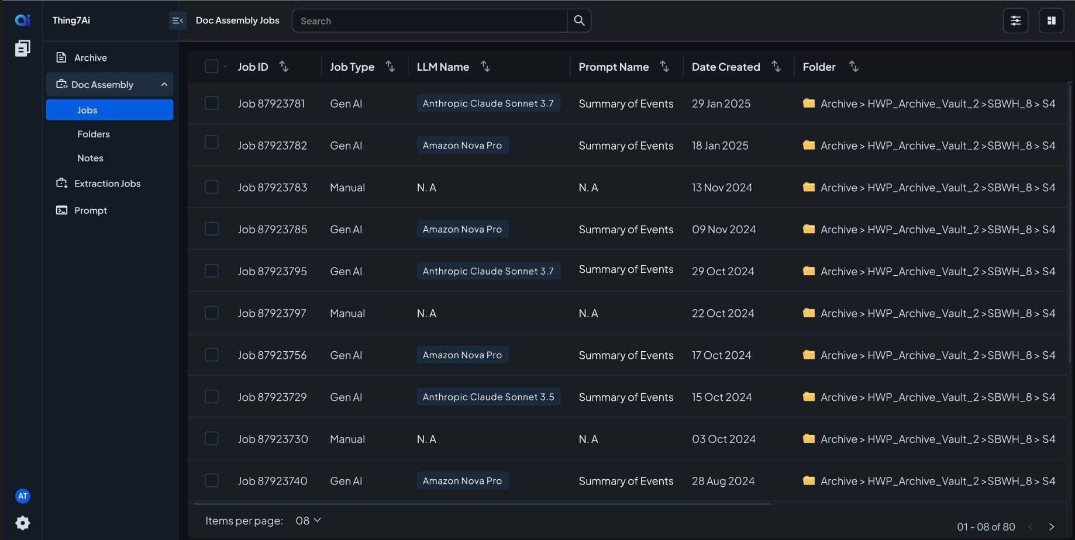Viewport: 1075px width, 540px height.
Task: Click Amazon Nova Pro tag for Job 87923782
Action: (x=463, y=145)
